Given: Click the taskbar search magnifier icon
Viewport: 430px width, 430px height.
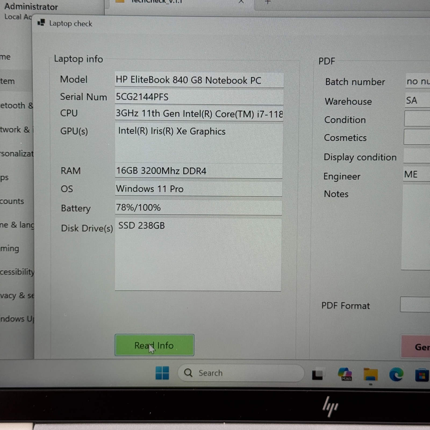Looking at the screenshot, I should click(x=188, y=373).
